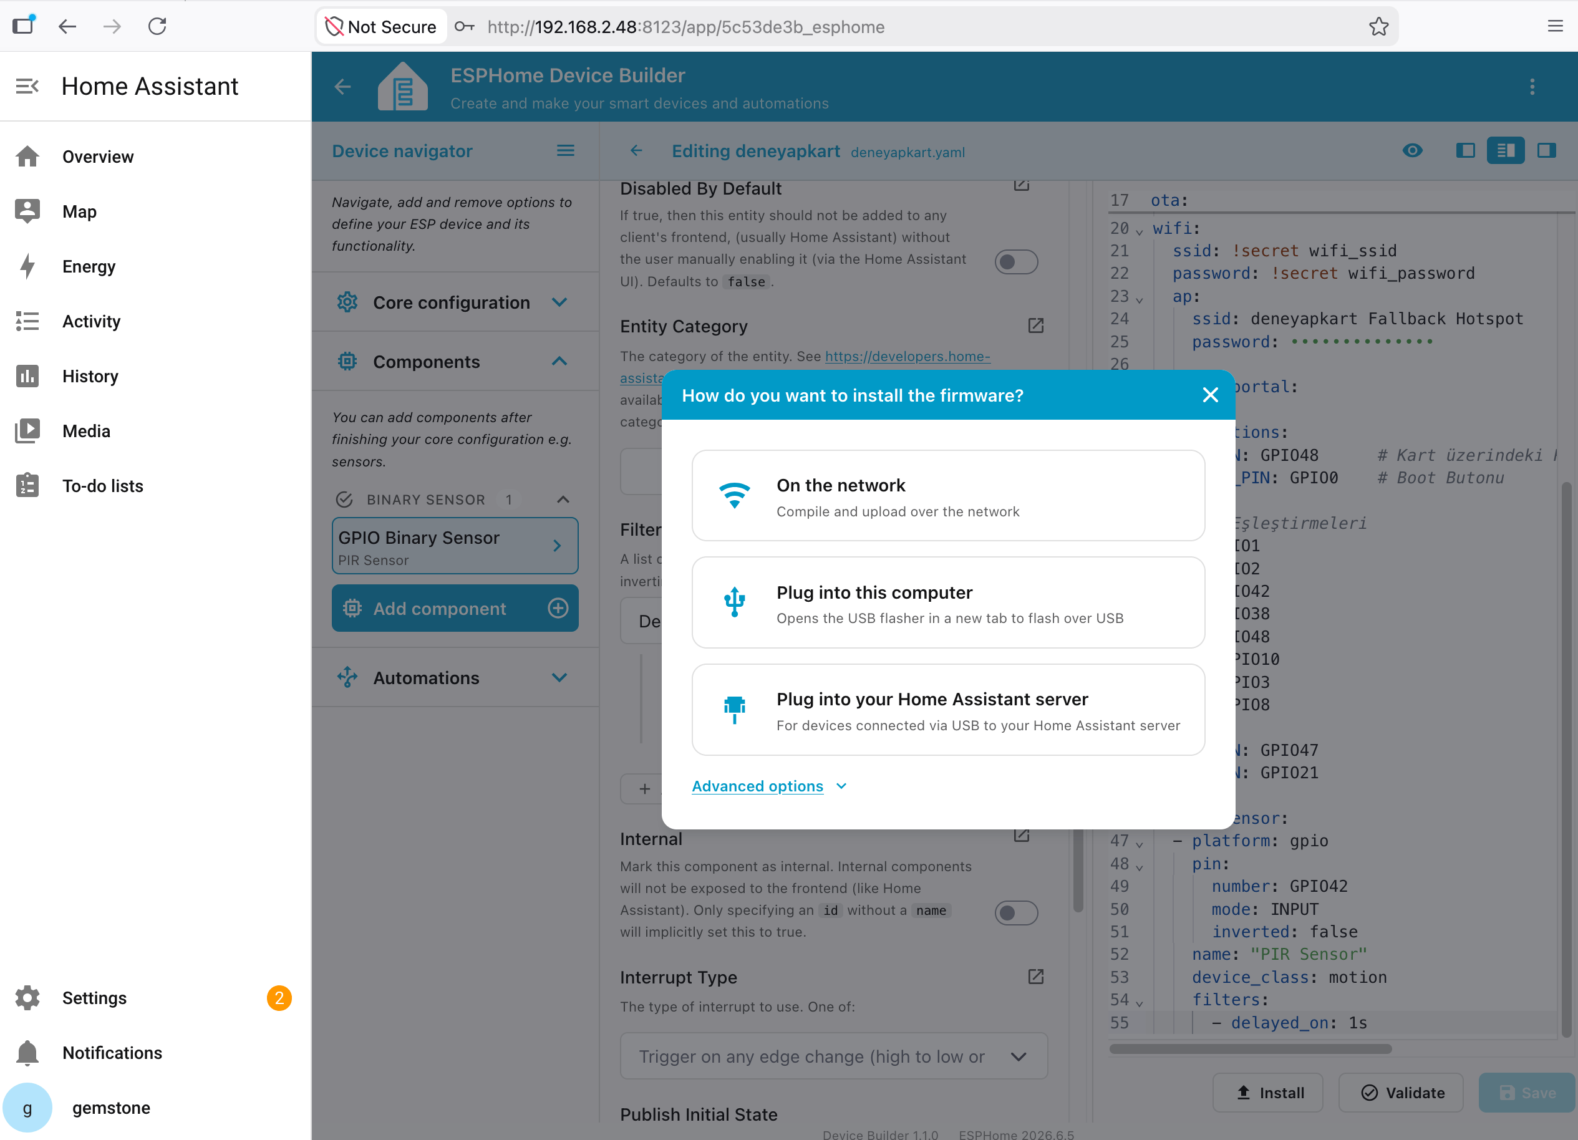Click the ESPHome Device Builder logo
This screenshot has width=1578, height=1140.
point(402,86)
